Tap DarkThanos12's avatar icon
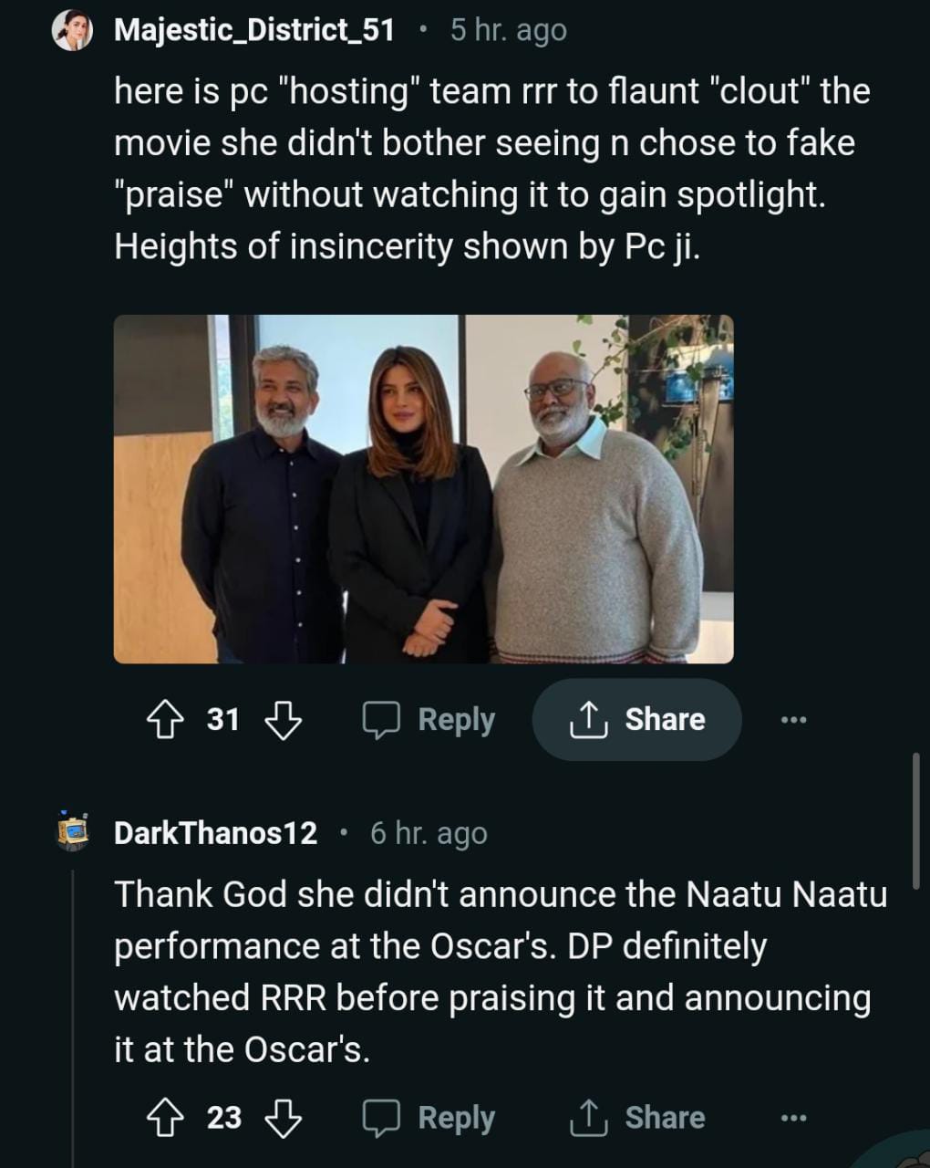This screenshot has width=930, height=1168. coord(72,831)
